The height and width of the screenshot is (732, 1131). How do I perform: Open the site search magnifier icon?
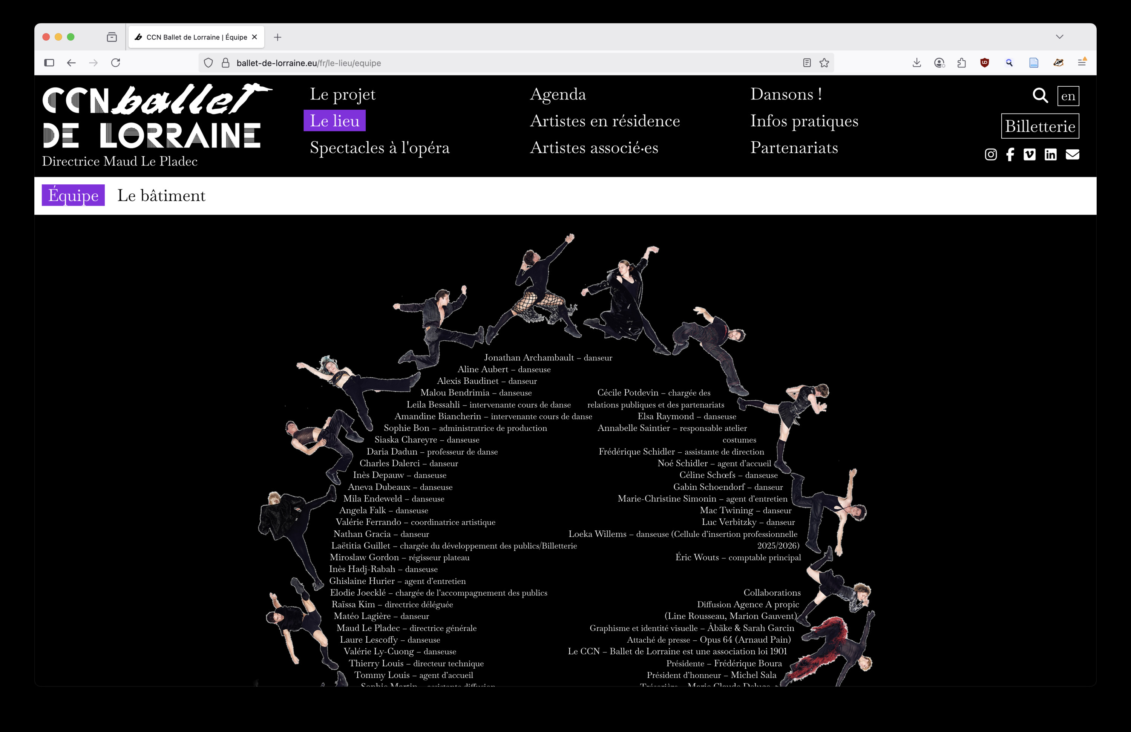1040,95
